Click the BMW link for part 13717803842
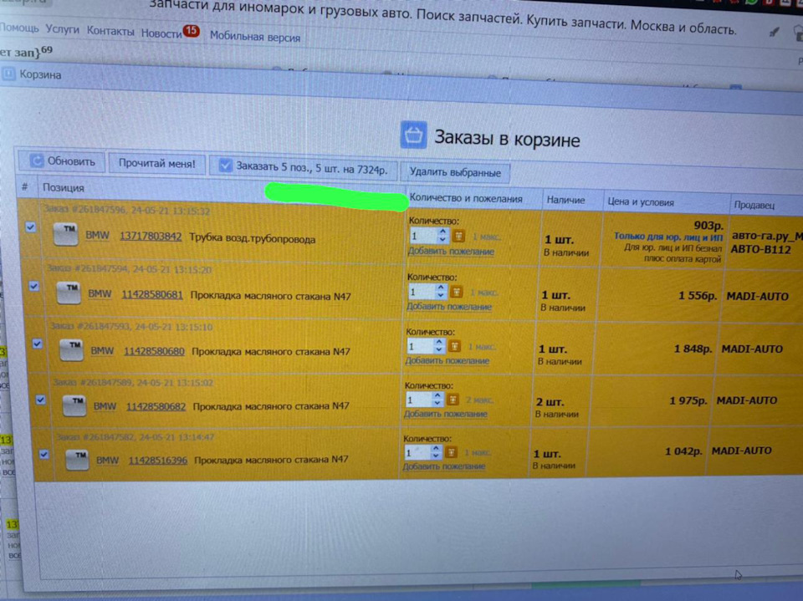Viewport: 803px width, 601px height. click(x=97, y=236)
